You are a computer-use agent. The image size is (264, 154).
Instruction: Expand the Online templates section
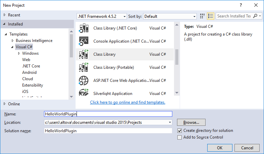(4, 104)
